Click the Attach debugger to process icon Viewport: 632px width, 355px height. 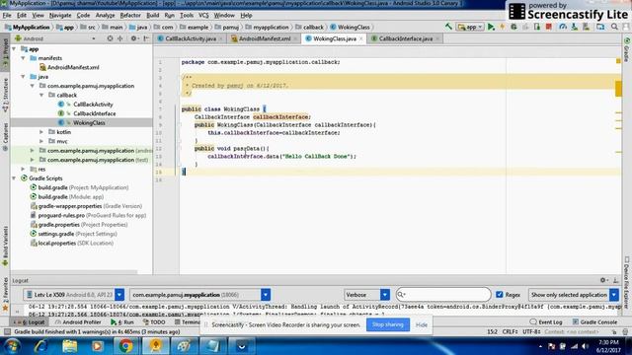pyautogui.click(x=537, y=27)
